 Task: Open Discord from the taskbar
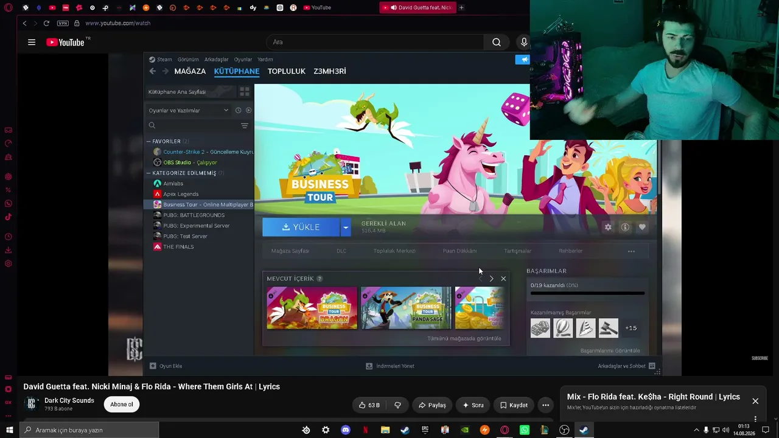click(346, 430)
